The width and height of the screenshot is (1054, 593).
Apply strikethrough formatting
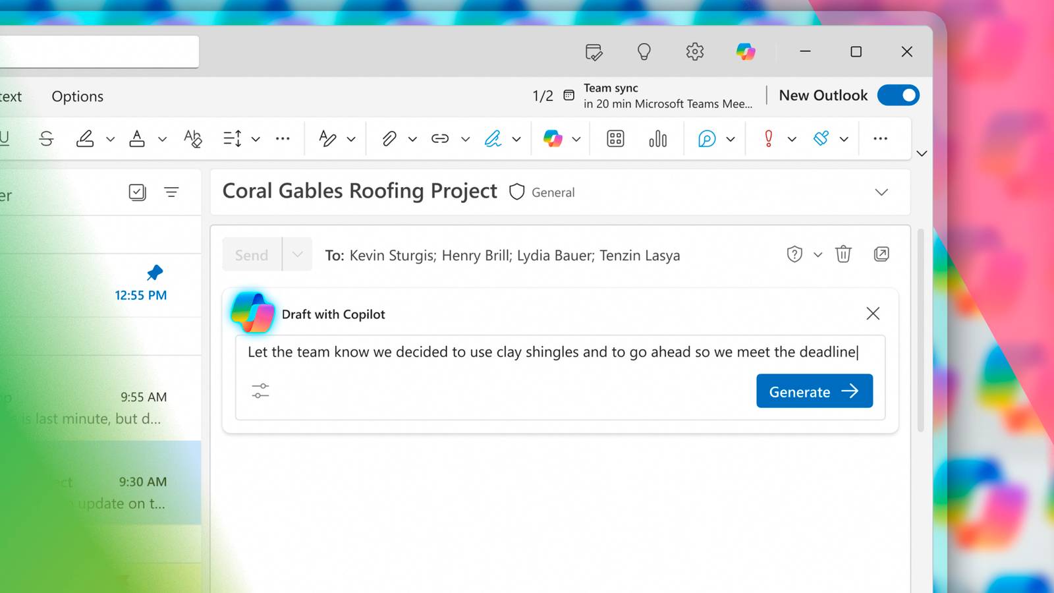tap(46, 138)
